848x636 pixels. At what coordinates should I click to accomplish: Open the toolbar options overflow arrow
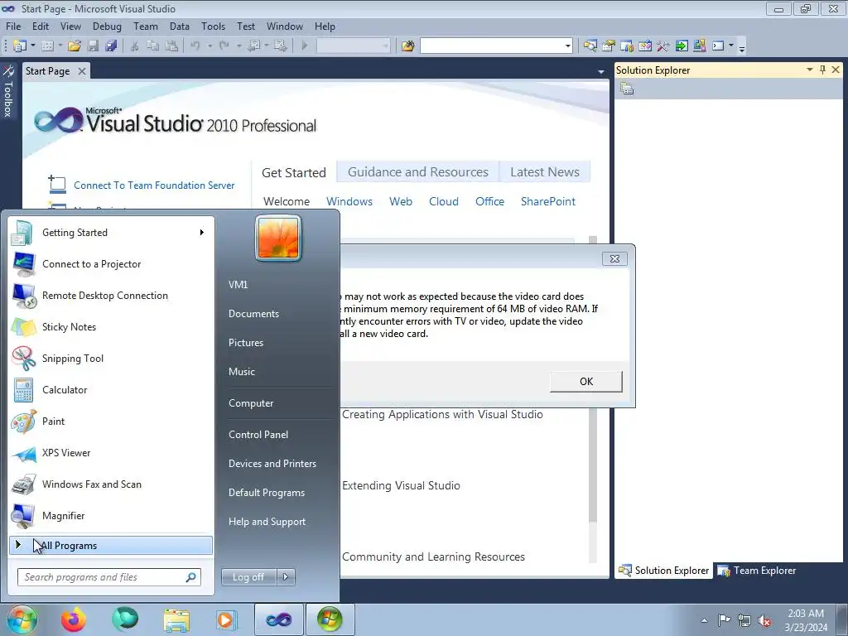click(x=742, y=48)
